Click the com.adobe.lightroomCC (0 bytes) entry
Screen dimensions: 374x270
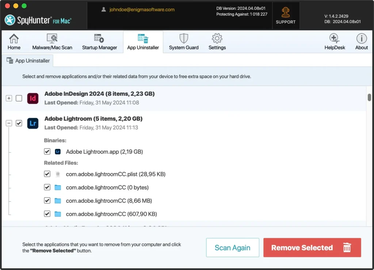pos(107,187)
